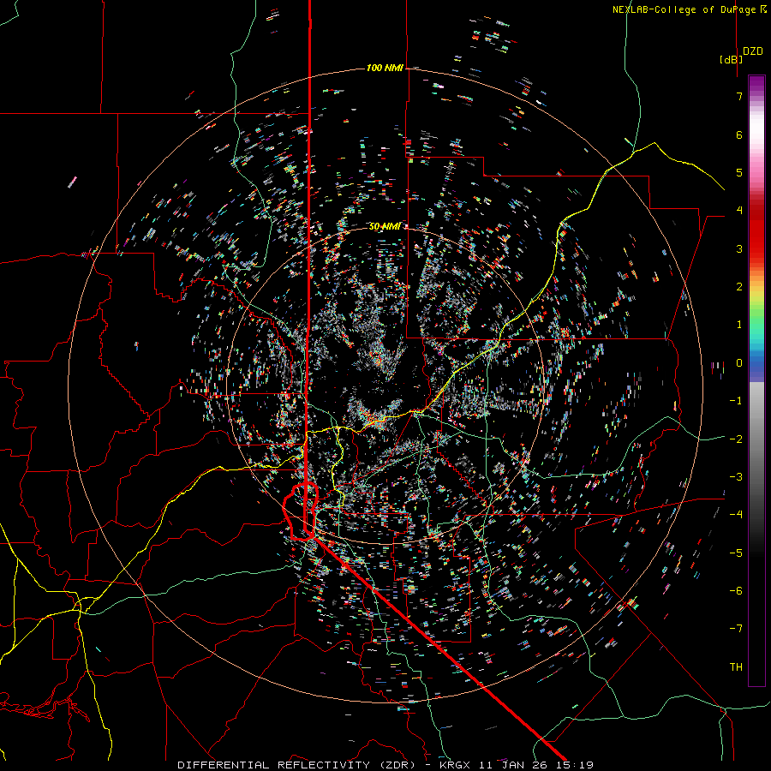The image size is (771, 771).
Task: Click the KRGX station identifier in caption
Action: click(455, 765)
